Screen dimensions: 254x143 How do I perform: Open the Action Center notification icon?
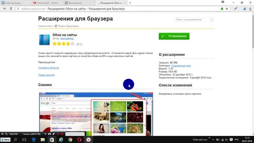(231, 139)
